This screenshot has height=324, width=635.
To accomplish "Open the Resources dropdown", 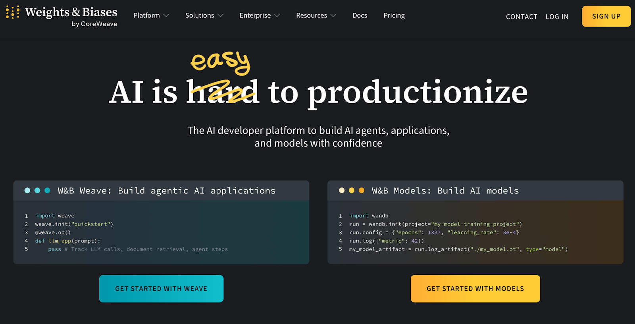I will (316, 15).
